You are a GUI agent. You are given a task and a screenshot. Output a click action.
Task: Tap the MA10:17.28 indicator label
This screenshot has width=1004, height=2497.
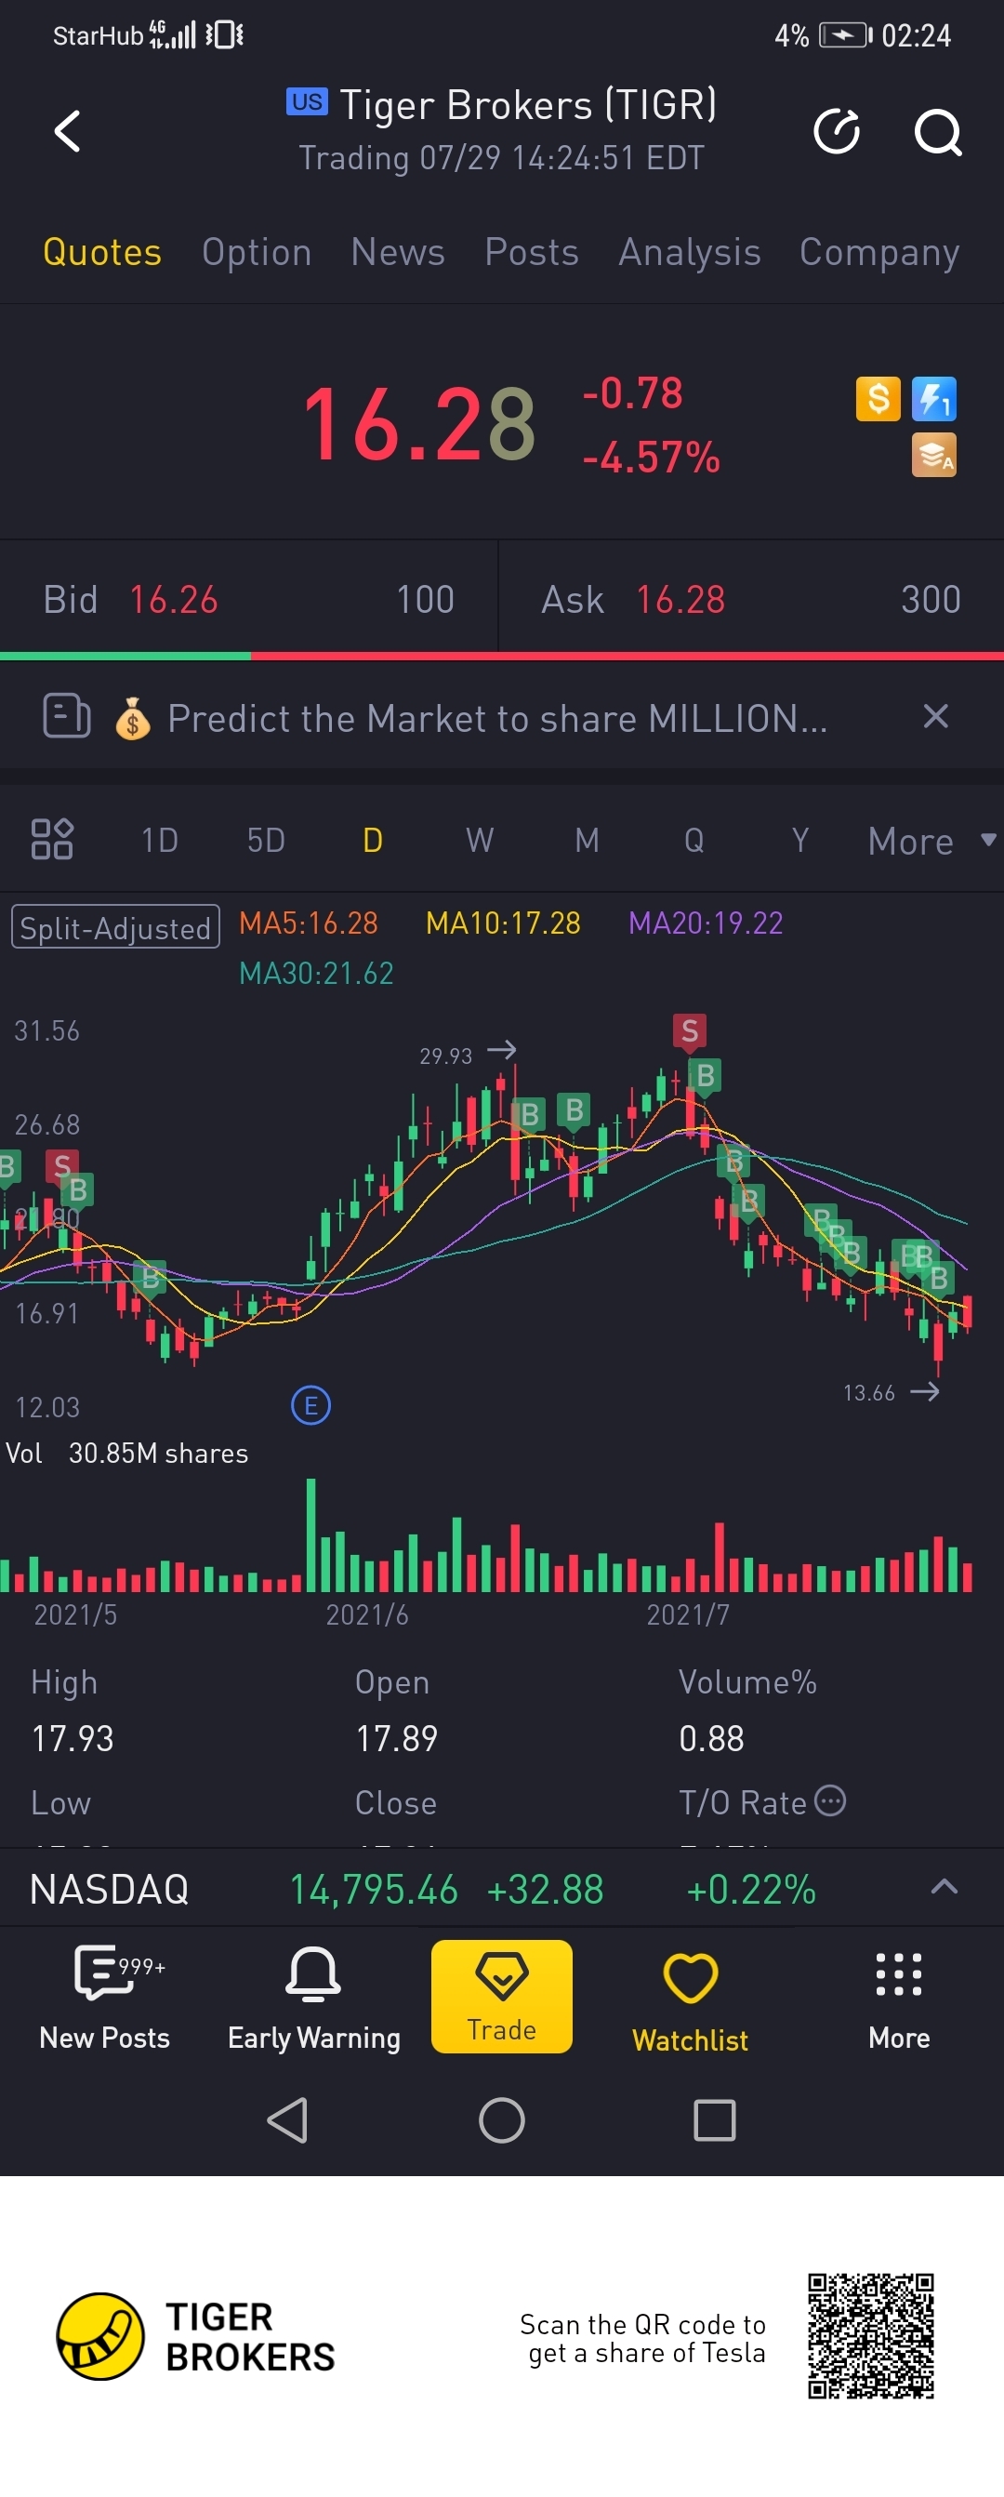click(x=503, y=922)
